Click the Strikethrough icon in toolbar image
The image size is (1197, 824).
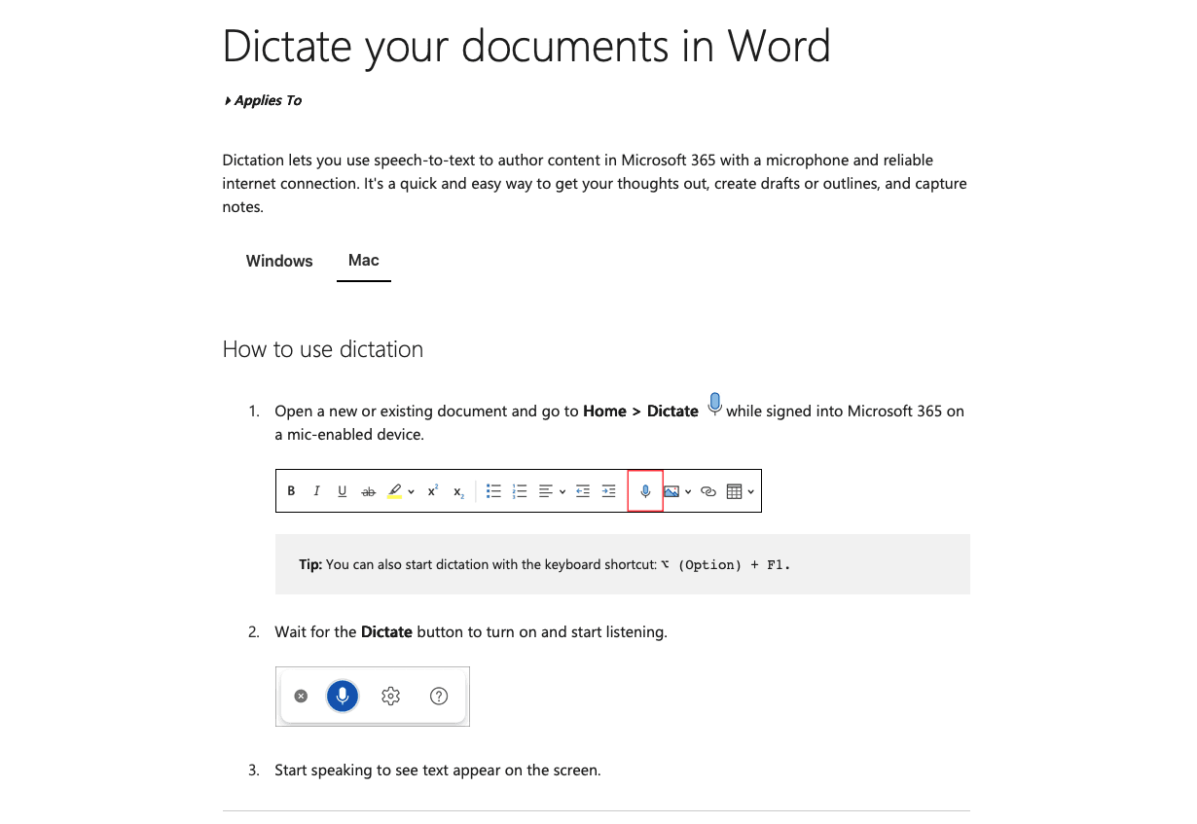click(368, 492)
